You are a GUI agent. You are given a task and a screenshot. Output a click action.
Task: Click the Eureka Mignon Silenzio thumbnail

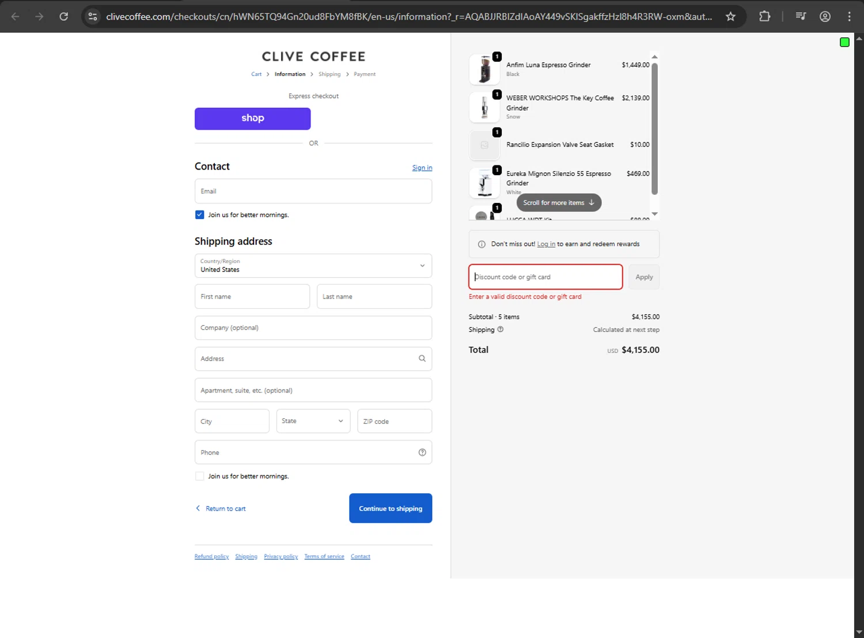[x=484, y=183]
